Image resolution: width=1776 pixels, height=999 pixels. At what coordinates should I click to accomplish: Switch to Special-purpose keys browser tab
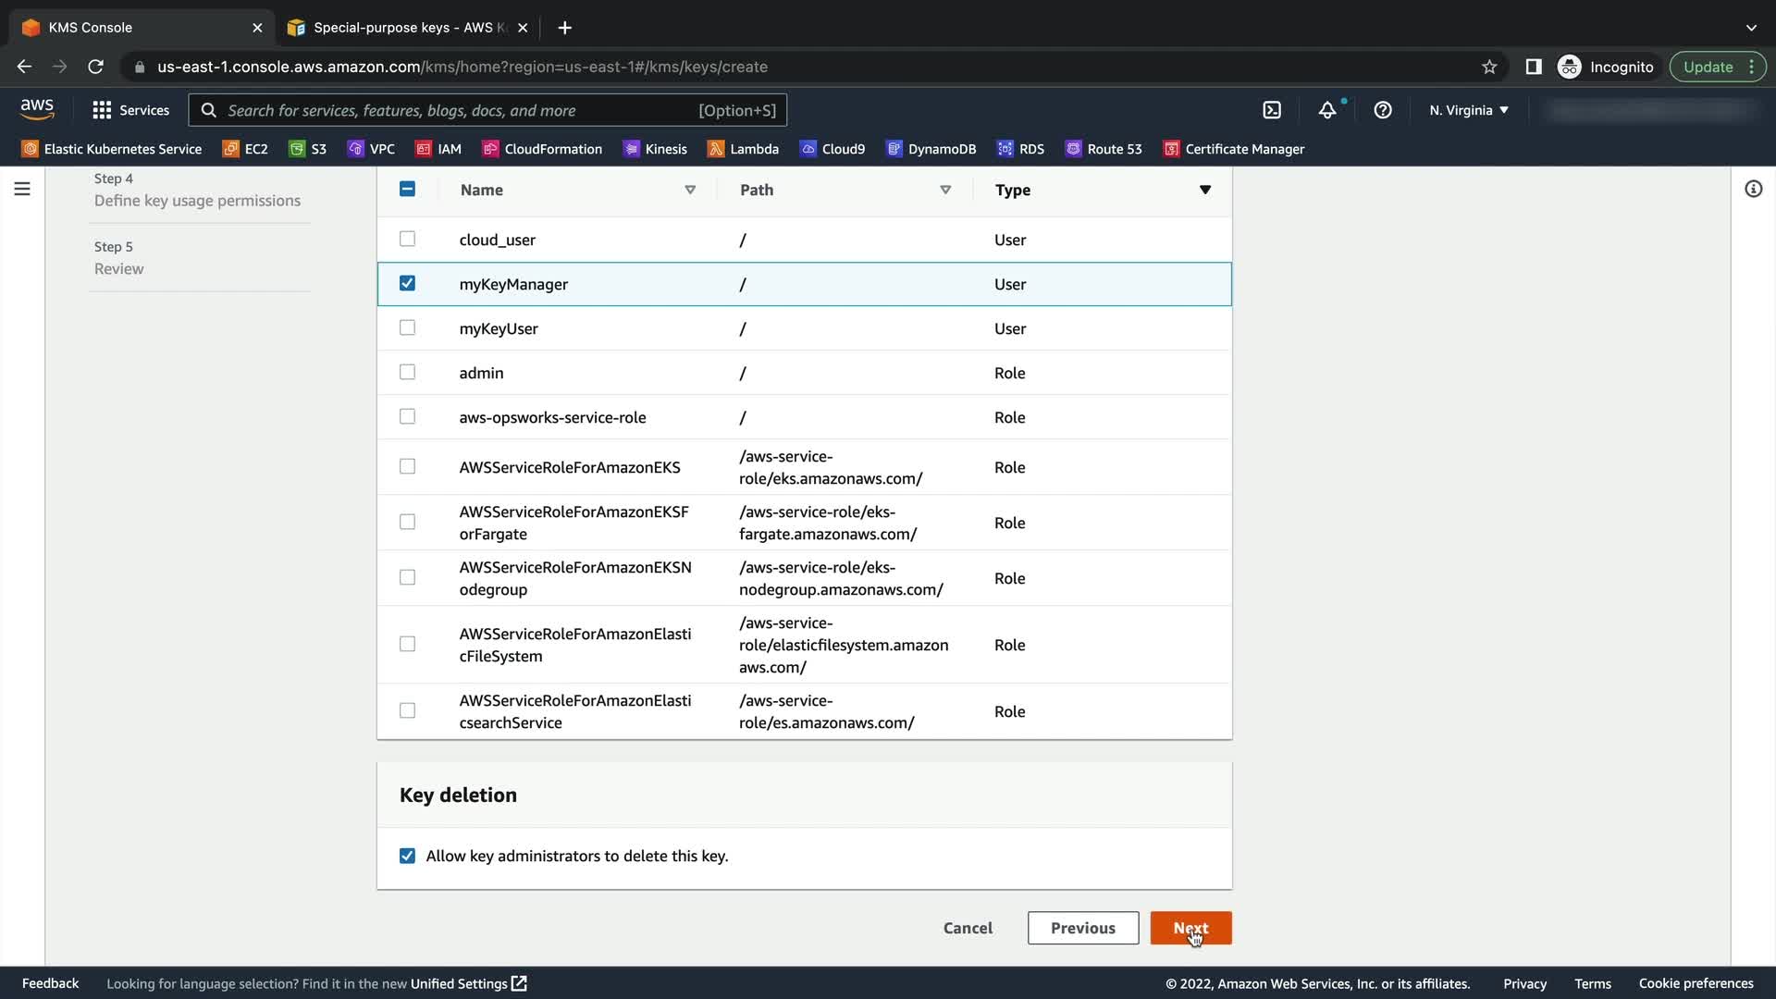pos(407,28)
